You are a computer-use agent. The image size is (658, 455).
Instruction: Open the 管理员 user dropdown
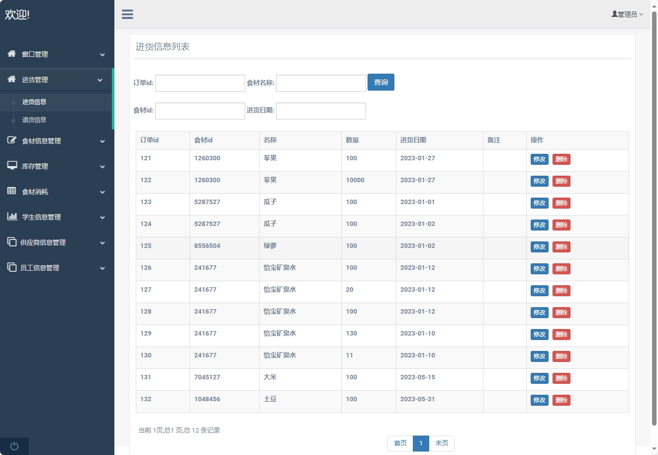pos(627,14)
